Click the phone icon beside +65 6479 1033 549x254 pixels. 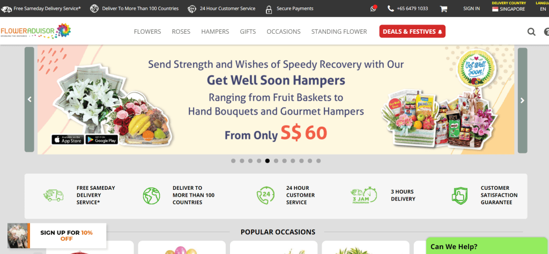pos(391,9)
